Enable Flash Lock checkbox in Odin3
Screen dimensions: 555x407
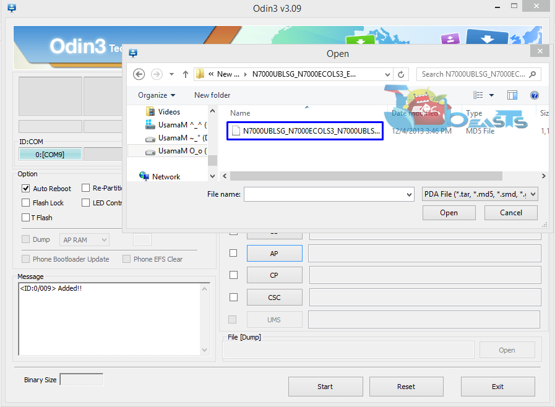pos(25,202)
